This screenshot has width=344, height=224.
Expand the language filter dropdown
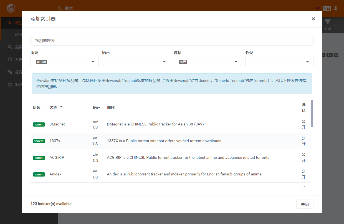[136, 62]
